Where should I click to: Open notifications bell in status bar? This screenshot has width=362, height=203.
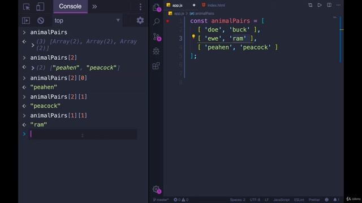pyautogui.click(x=336, y=200)
